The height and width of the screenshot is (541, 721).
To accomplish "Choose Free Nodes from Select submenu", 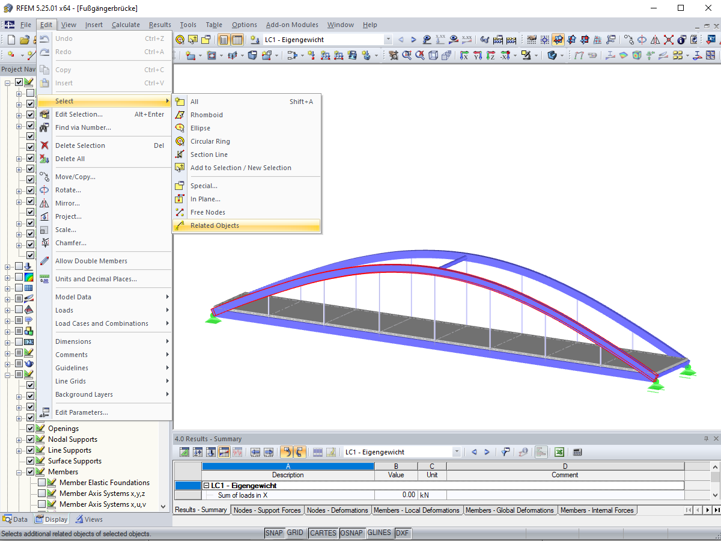I will (x=246, y=212).
